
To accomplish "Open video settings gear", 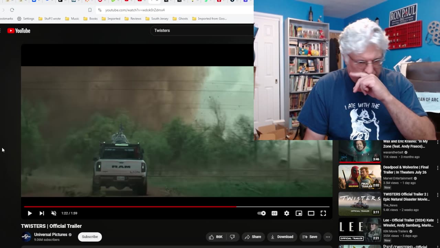I will 287,213.
